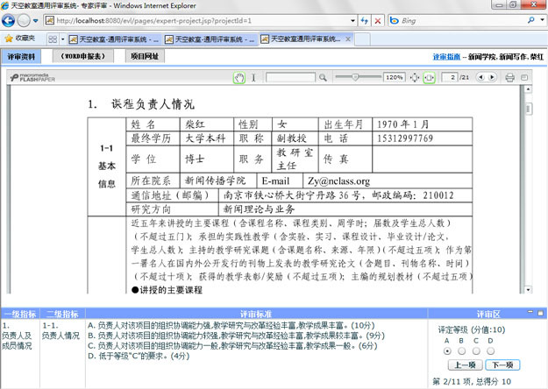This screenshot has width=548, height=389.
Task: Click the page number field showing 2
Action: click(x=450, y=77)
